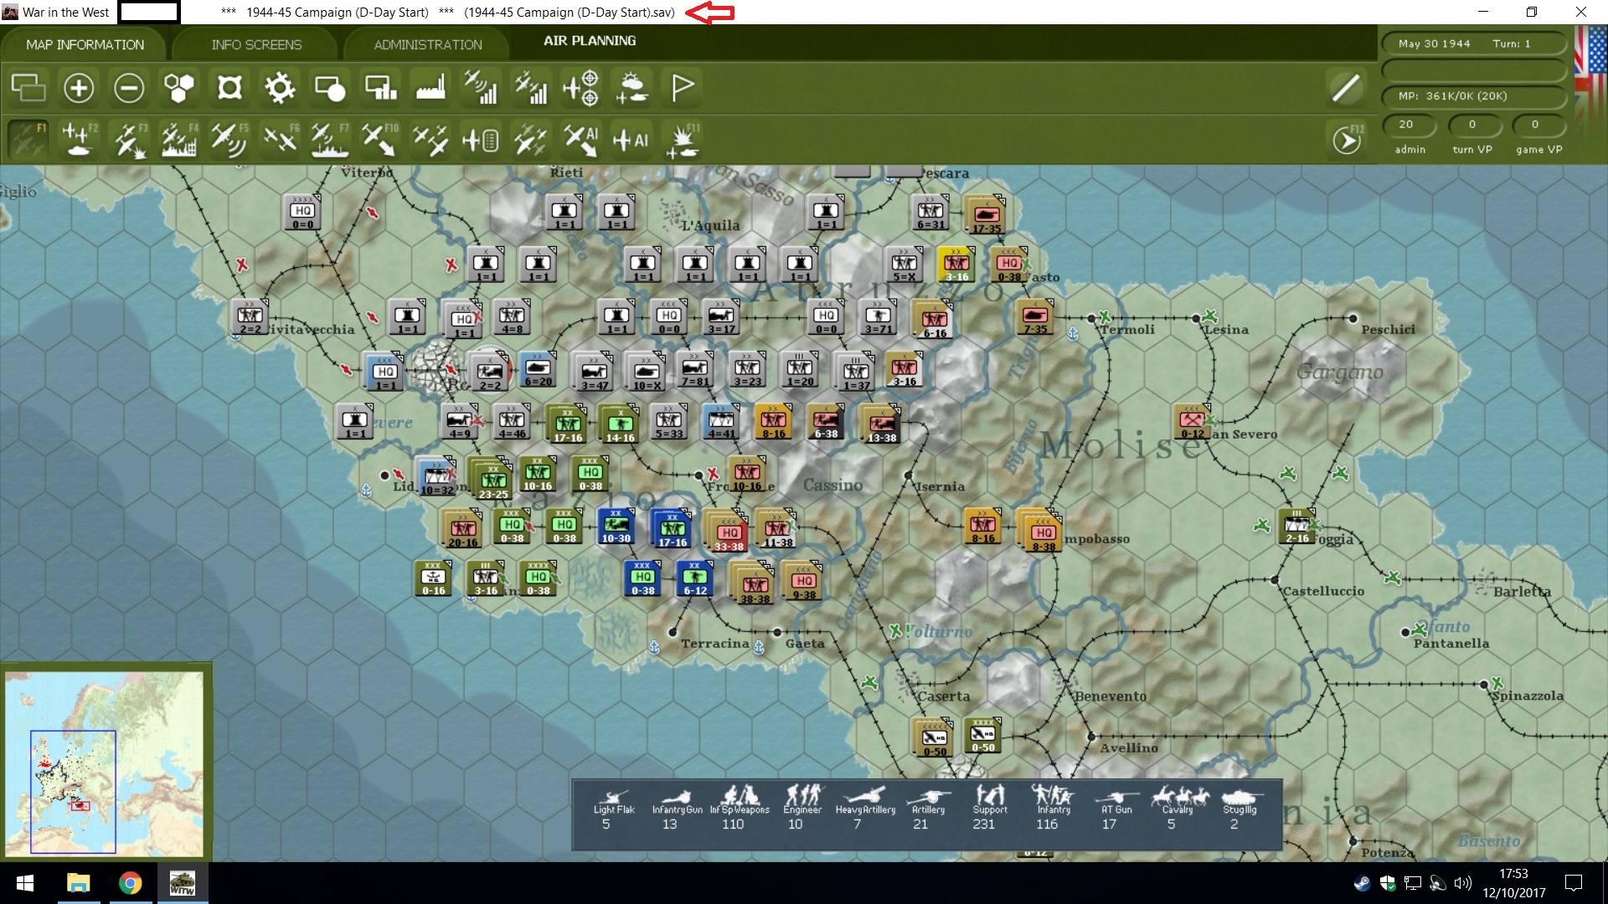Open the gear-shaped settings icon
The width and height of the screenshot is (1608, 904).
280,87
